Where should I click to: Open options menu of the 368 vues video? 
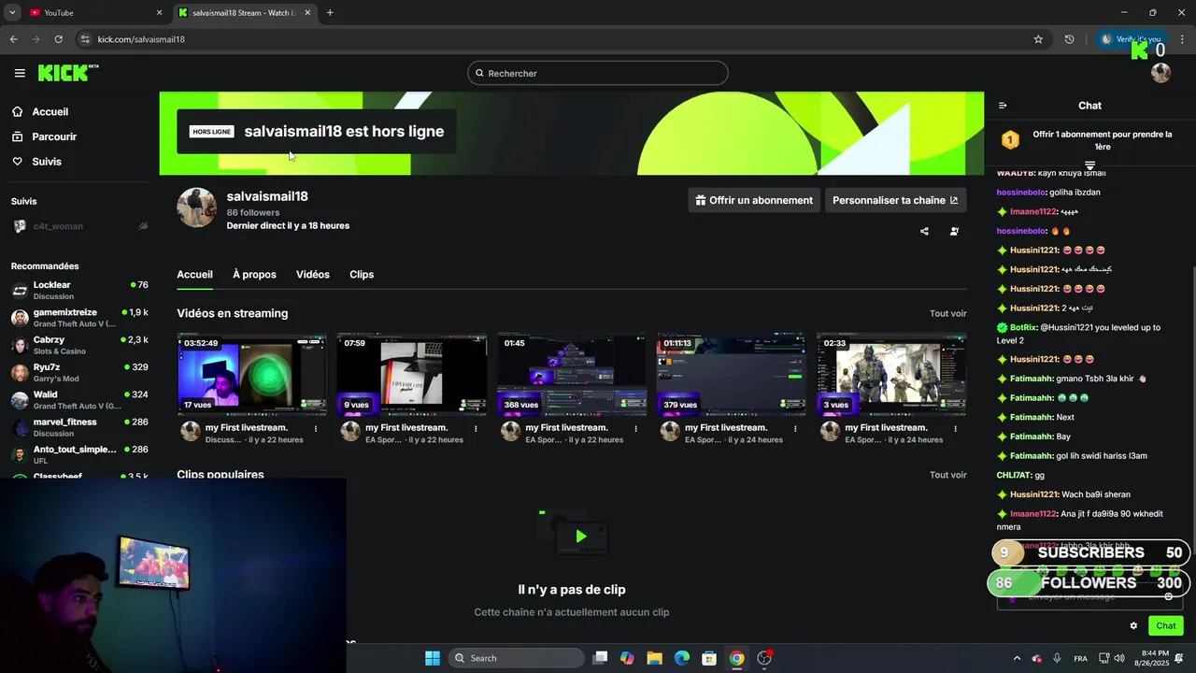click(635, 429)
